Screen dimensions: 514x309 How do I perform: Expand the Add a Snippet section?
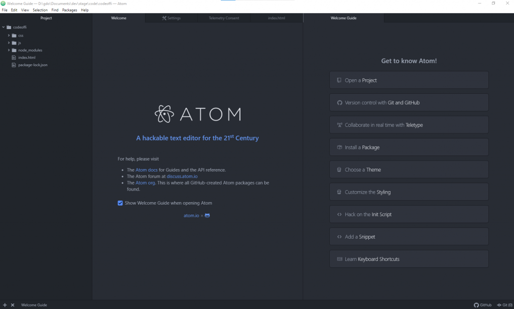point(409,237)
